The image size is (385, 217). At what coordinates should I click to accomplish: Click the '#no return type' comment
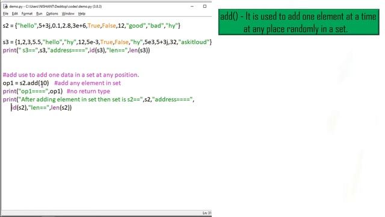click(x=88, y=91)
